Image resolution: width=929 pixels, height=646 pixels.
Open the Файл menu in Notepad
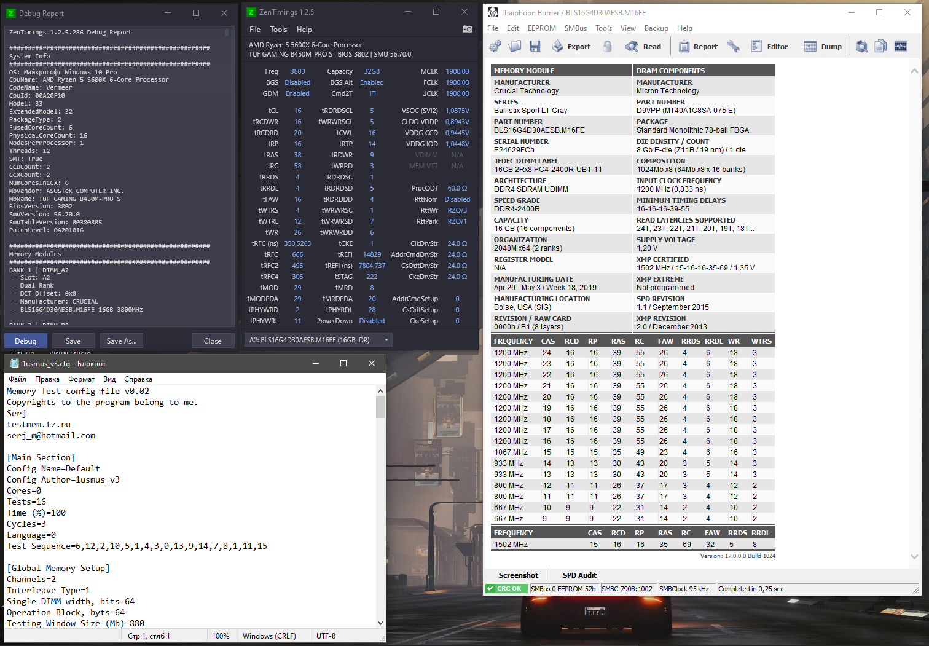pyautogui.click(x=17, y=379)
